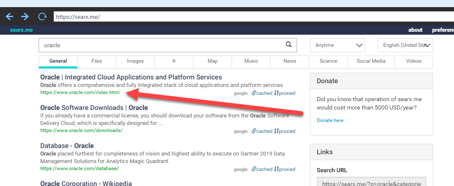Click the magnifier search icon
This screenshot has width=454, height=186.
[x=288, y=44]
